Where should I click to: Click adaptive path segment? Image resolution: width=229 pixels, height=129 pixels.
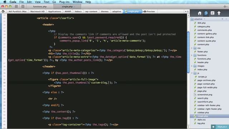(117, 11)
